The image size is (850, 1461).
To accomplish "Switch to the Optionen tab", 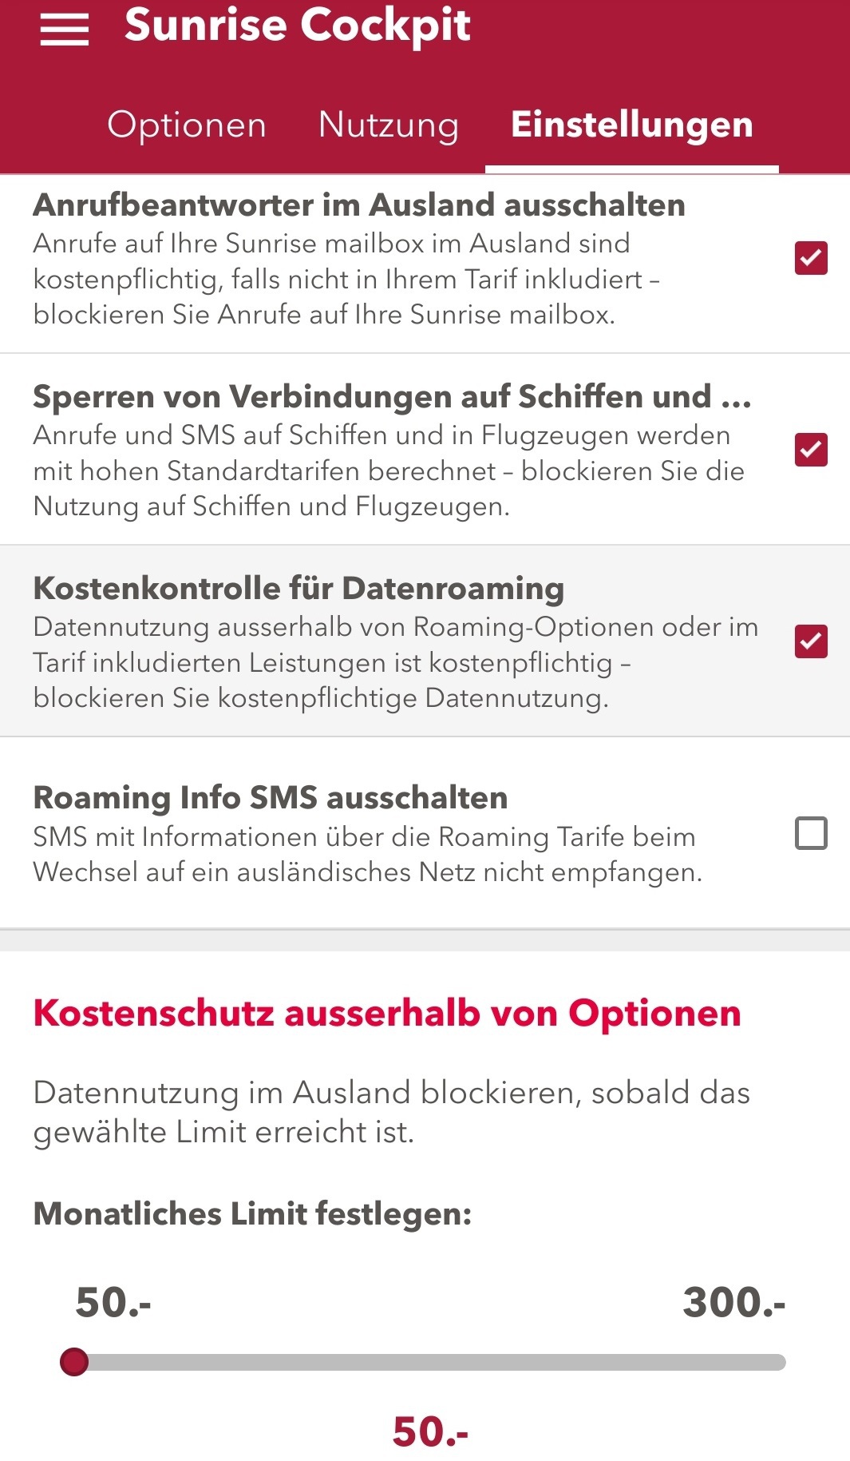I will point(187,125).
